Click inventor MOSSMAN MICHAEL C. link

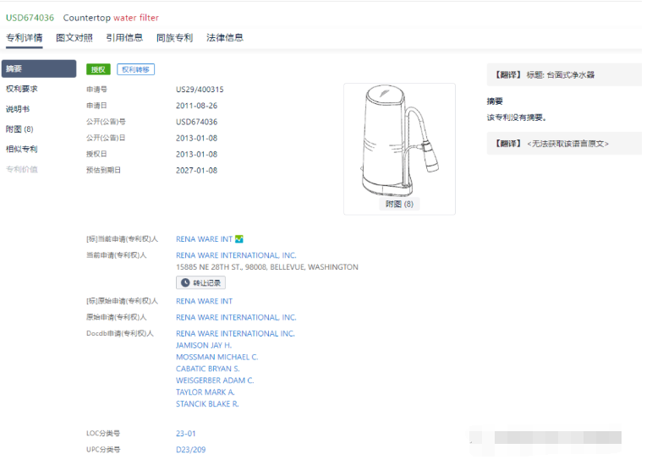point(217,358)
